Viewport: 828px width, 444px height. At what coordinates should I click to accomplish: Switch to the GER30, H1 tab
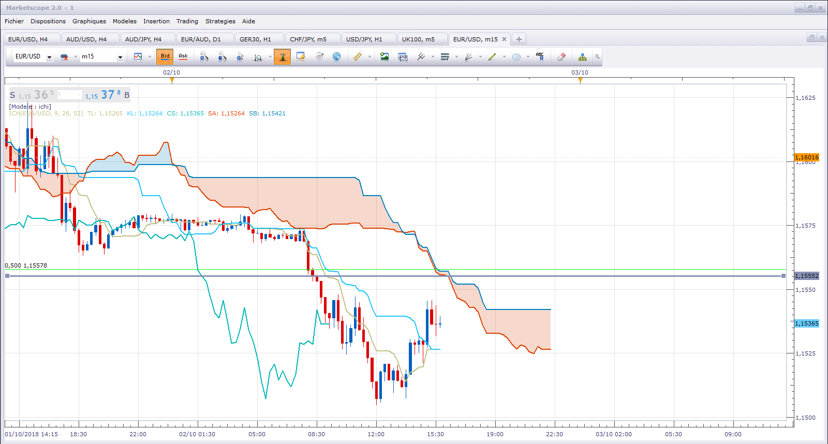coord(258,39)
